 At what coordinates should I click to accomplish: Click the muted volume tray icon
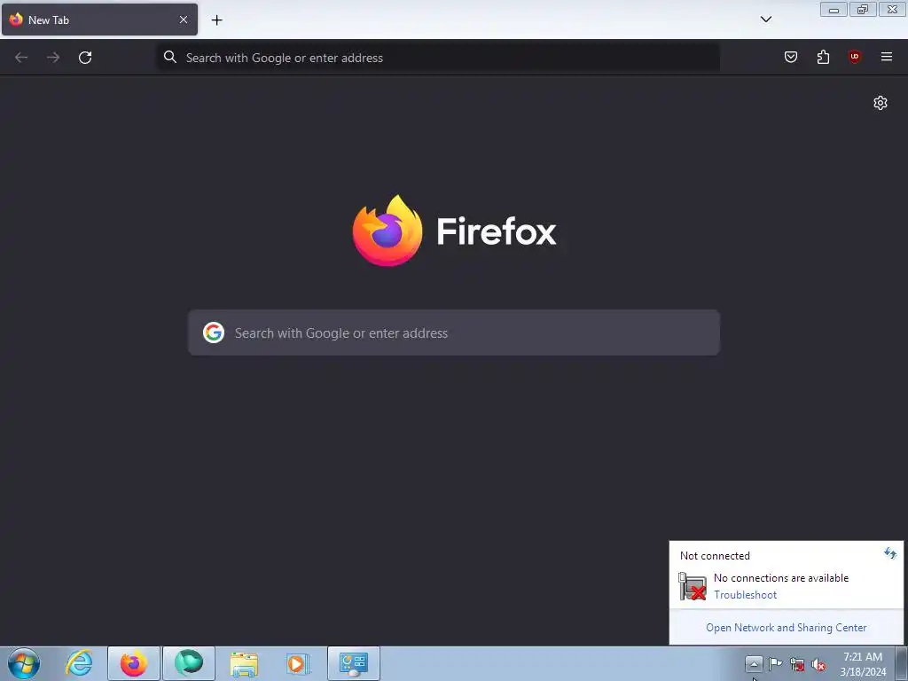818,664
